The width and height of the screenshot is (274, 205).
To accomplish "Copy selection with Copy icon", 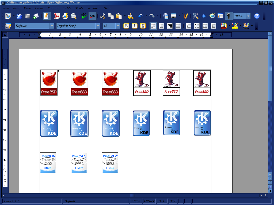I will coord(111,16).
